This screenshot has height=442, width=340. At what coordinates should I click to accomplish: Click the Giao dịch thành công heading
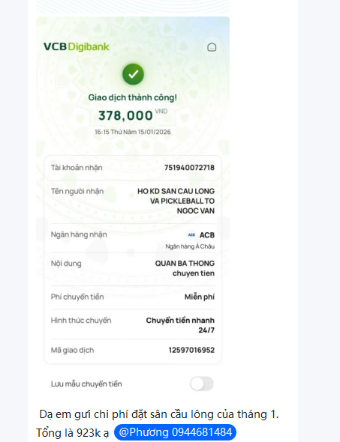(x=133, y=97)
